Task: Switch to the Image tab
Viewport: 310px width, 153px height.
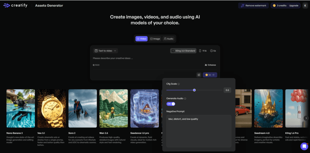Action: pos(155,39)
